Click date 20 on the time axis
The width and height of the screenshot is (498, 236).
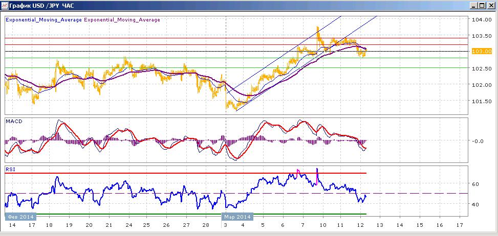[89, 225]
